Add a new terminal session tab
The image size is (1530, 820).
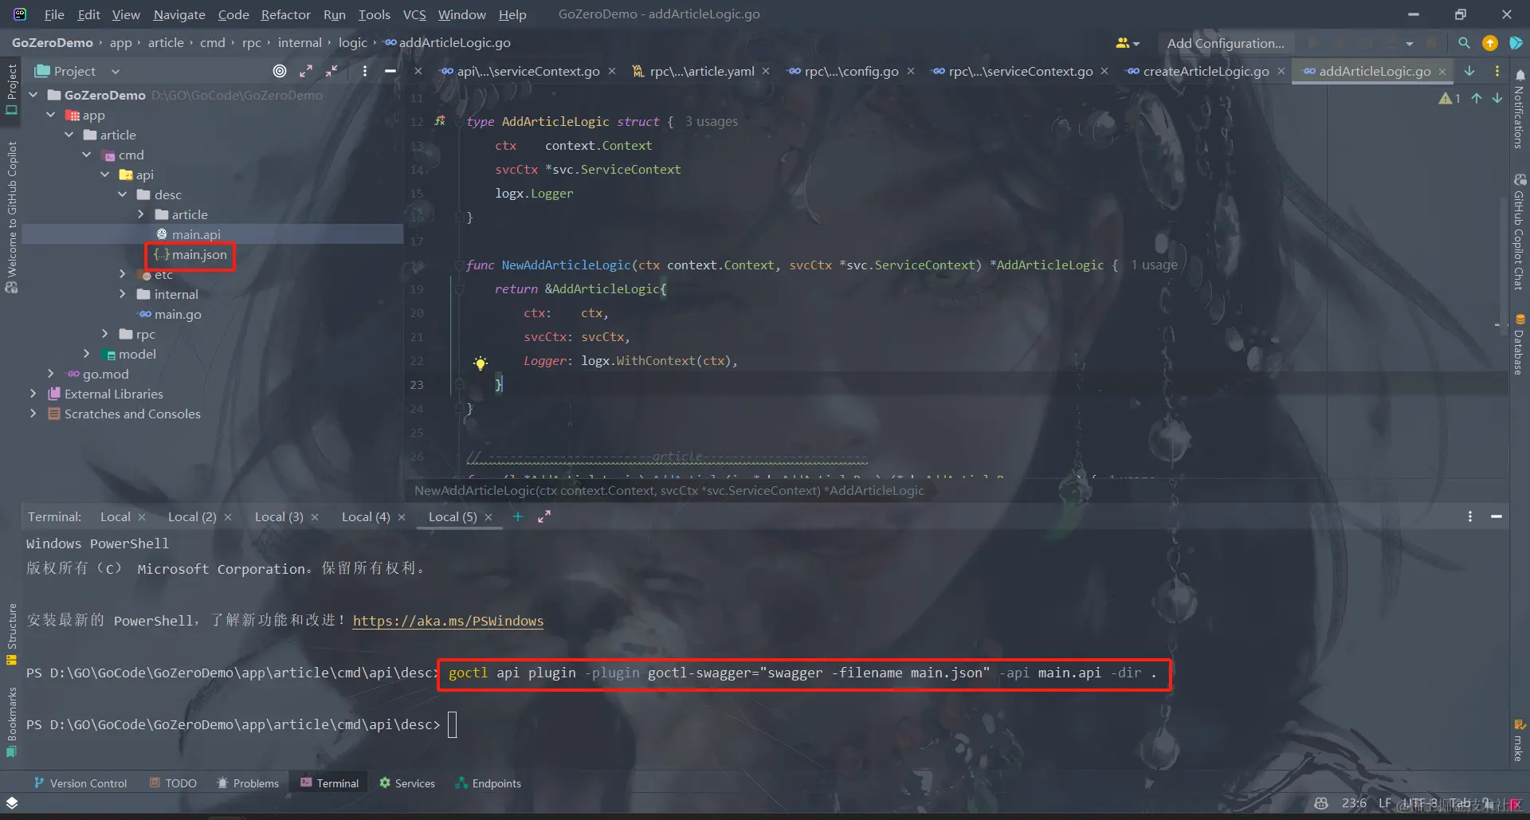pos(517,516)
